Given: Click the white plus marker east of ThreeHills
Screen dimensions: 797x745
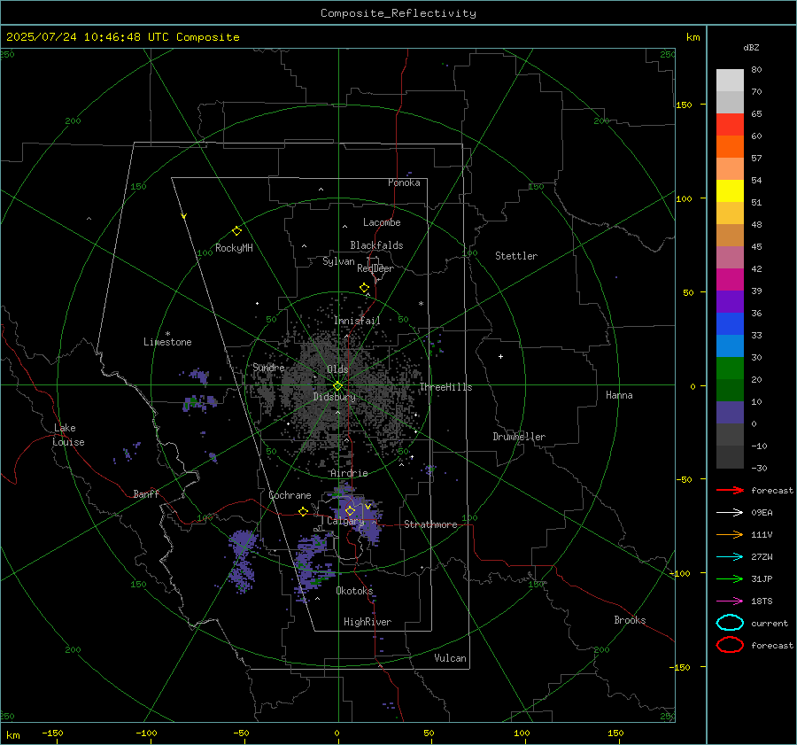Looking at the screenshot, I should click(x=500, y=356).
